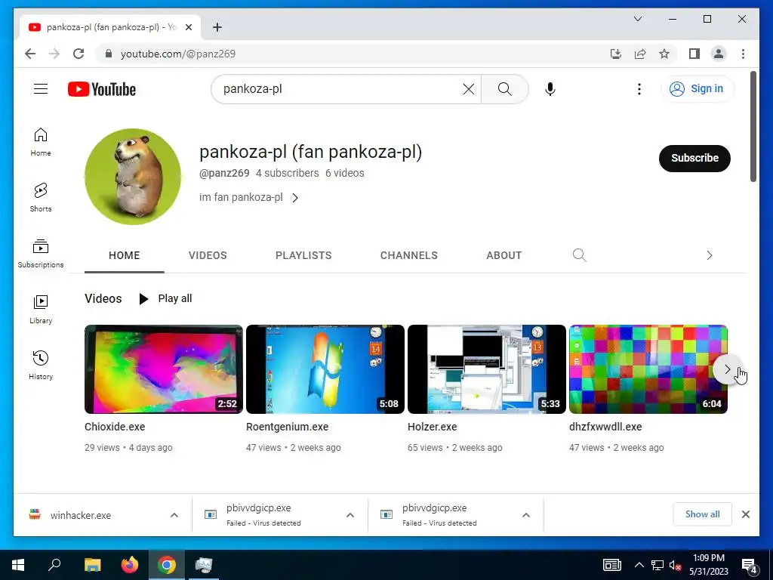Viewport: 773px width, 580px height.
Task: Open YouTube settings three-dot menu
Action: tap(639, 89)
